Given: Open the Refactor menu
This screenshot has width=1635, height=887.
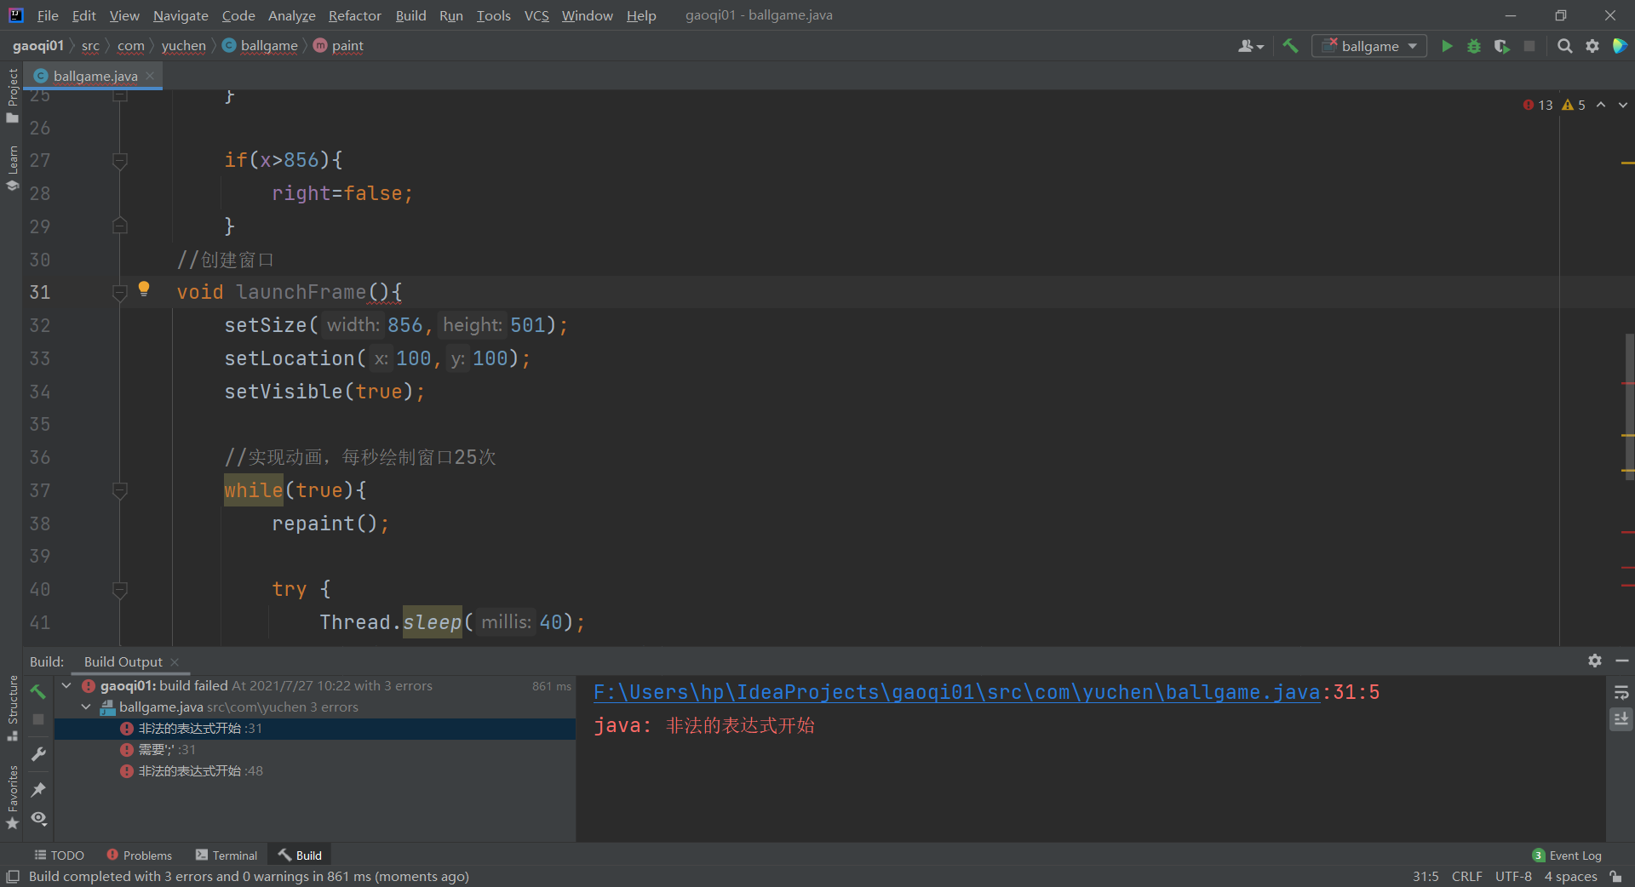Looking at the screenshot, I should click(x=354, y=15).
